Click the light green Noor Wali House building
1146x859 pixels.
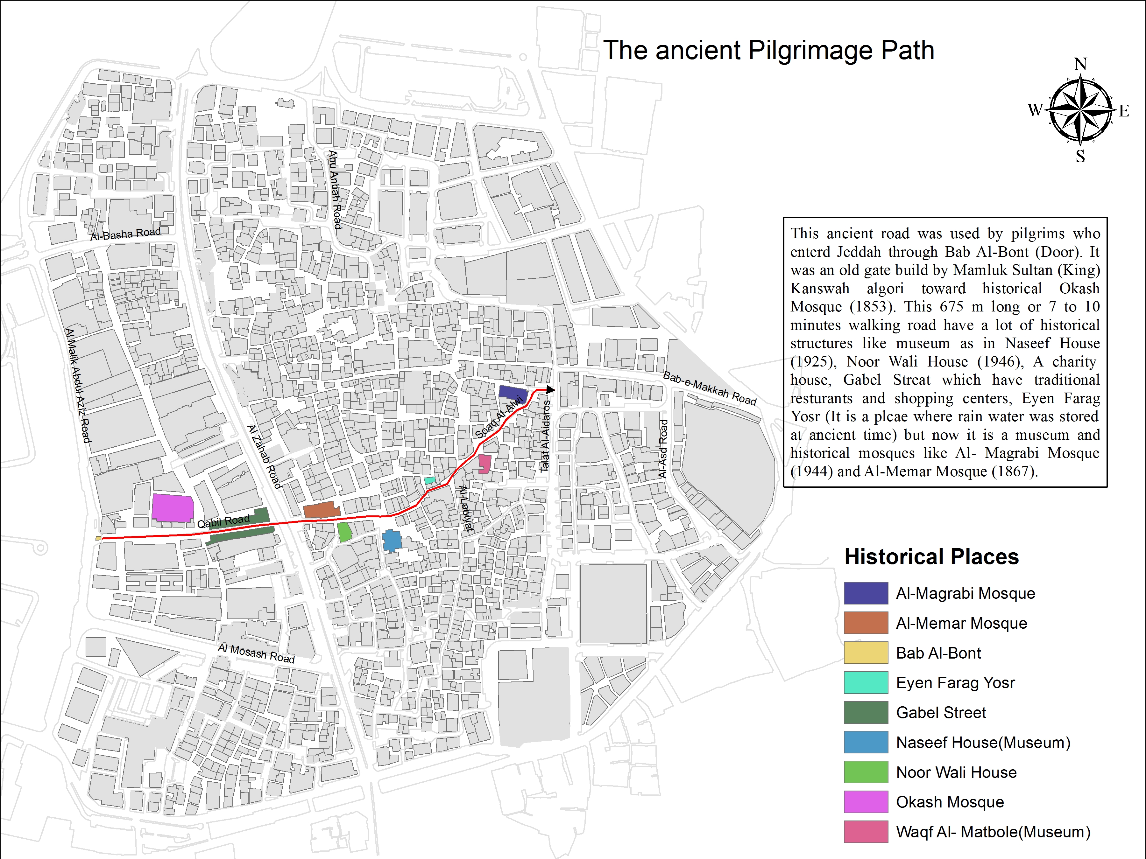click(344, 532)
